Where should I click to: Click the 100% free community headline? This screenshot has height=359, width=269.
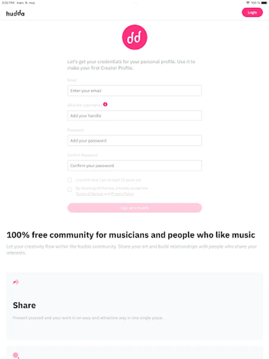point(131,235)
